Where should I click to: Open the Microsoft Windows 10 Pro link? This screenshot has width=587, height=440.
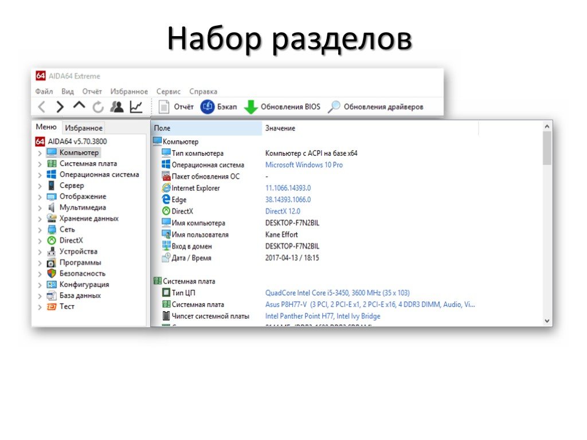304,165
